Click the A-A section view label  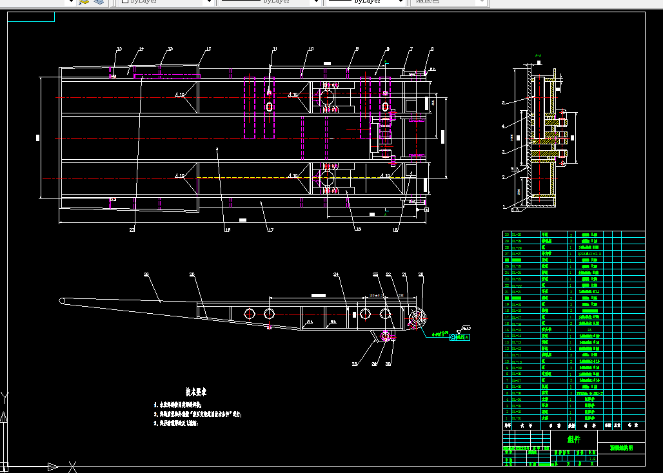[x=539, y=55]
